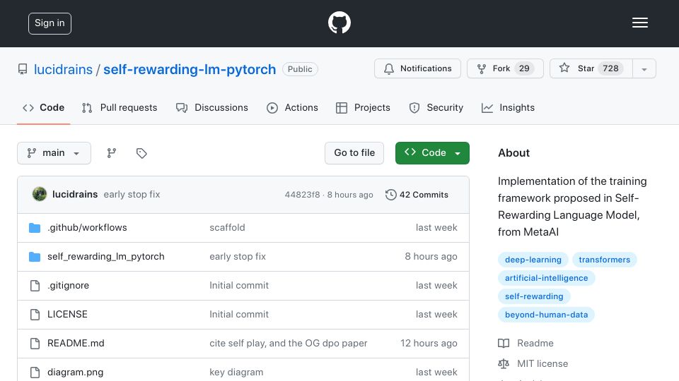Image resolution: width=679 pixels, height=381 pixels.
Task: Click the Sign in button
Action: pos(50,23)
